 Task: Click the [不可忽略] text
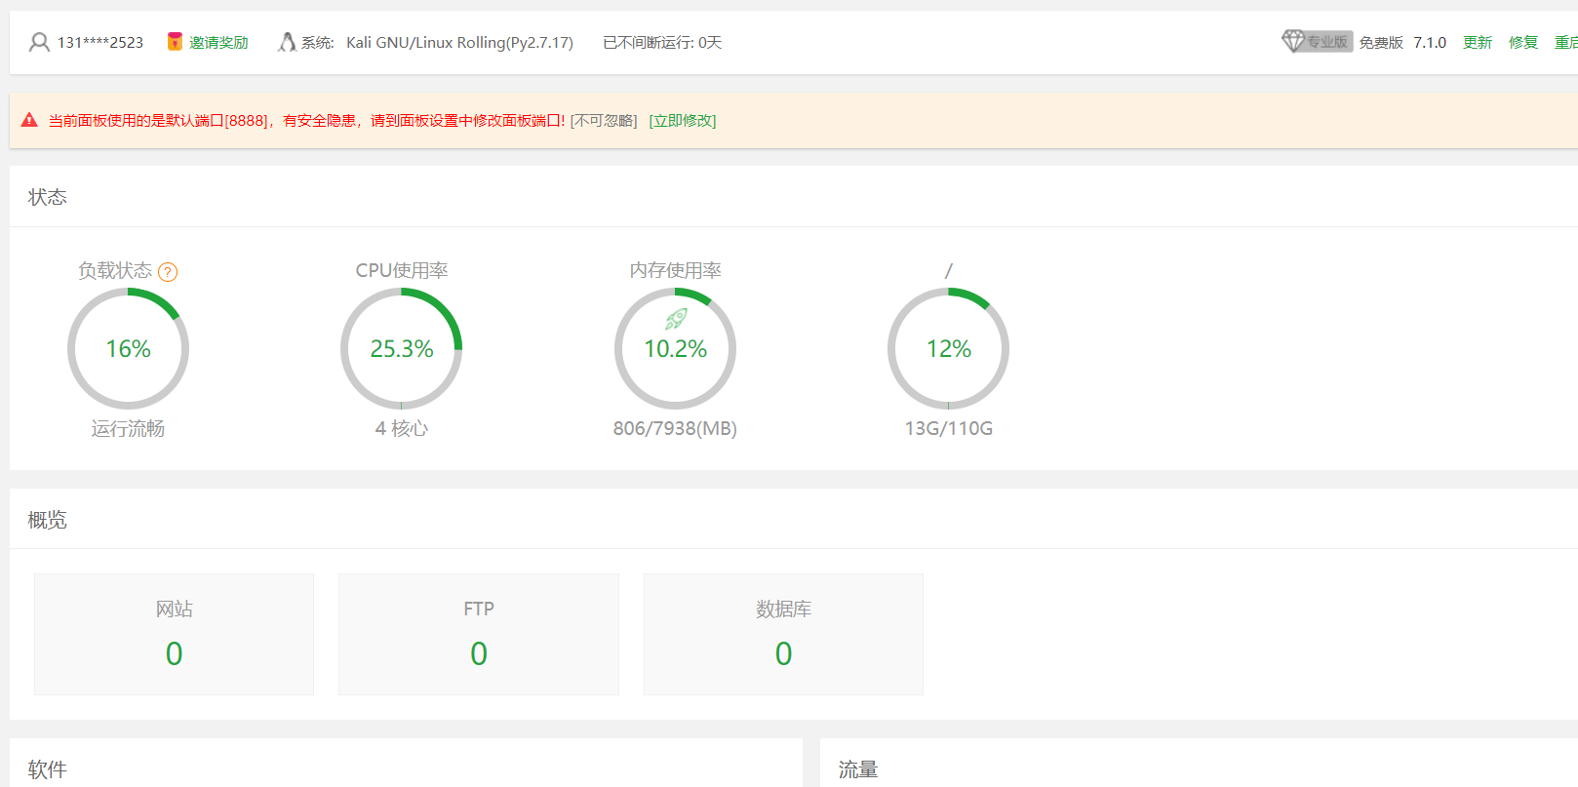point(604,121)
